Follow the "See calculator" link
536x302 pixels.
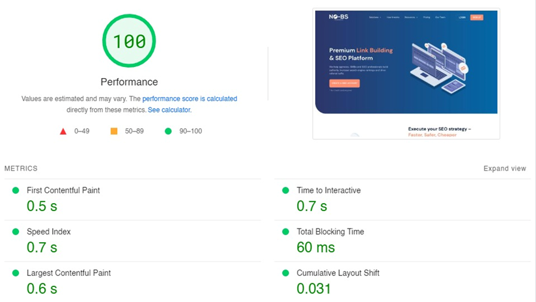[x=169, y=110]
